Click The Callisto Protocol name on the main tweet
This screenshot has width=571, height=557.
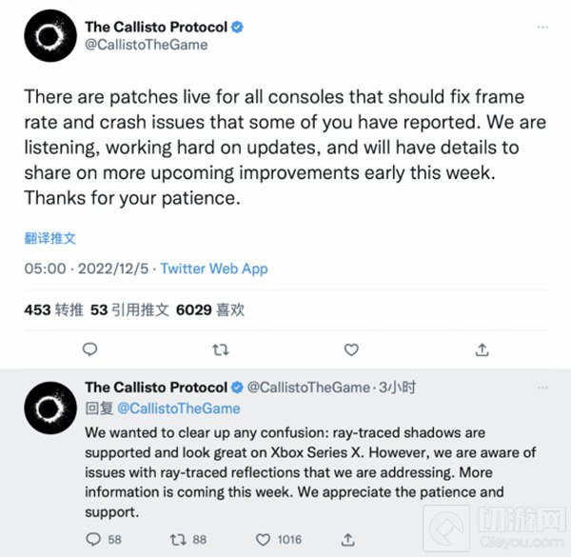point(156,27)
